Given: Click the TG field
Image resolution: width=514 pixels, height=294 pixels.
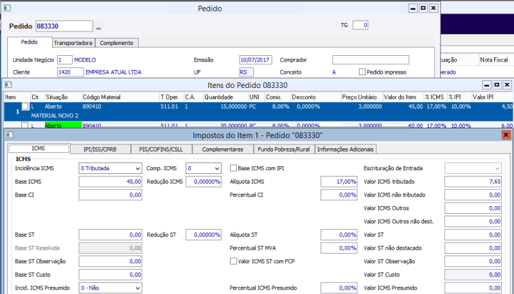Looking at the screenshot, I should coord(360,25).
